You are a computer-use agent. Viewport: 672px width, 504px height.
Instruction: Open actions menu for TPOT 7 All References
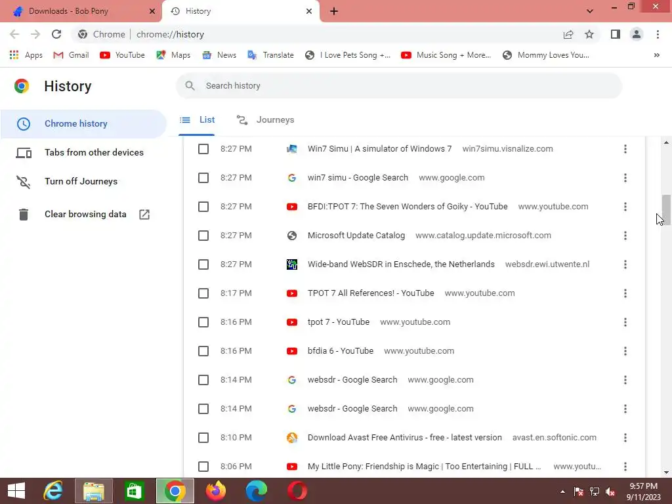coord(625,293)
